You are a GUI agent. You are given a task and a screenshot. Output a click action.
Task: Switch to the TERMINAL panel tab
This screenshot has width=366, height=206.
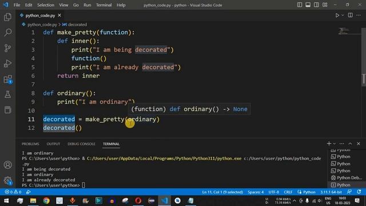pyautogui.click(x=111, y=144)
